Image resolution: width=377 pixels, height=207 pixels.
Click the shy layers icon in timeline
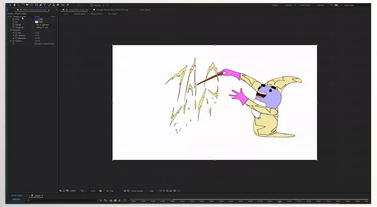click(111, 200)
